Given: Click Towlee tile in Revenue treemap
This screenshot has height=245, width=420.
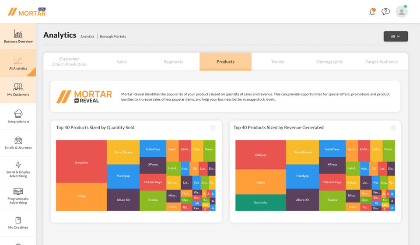Looking at the screenshot, I should [x=332, y=200].
